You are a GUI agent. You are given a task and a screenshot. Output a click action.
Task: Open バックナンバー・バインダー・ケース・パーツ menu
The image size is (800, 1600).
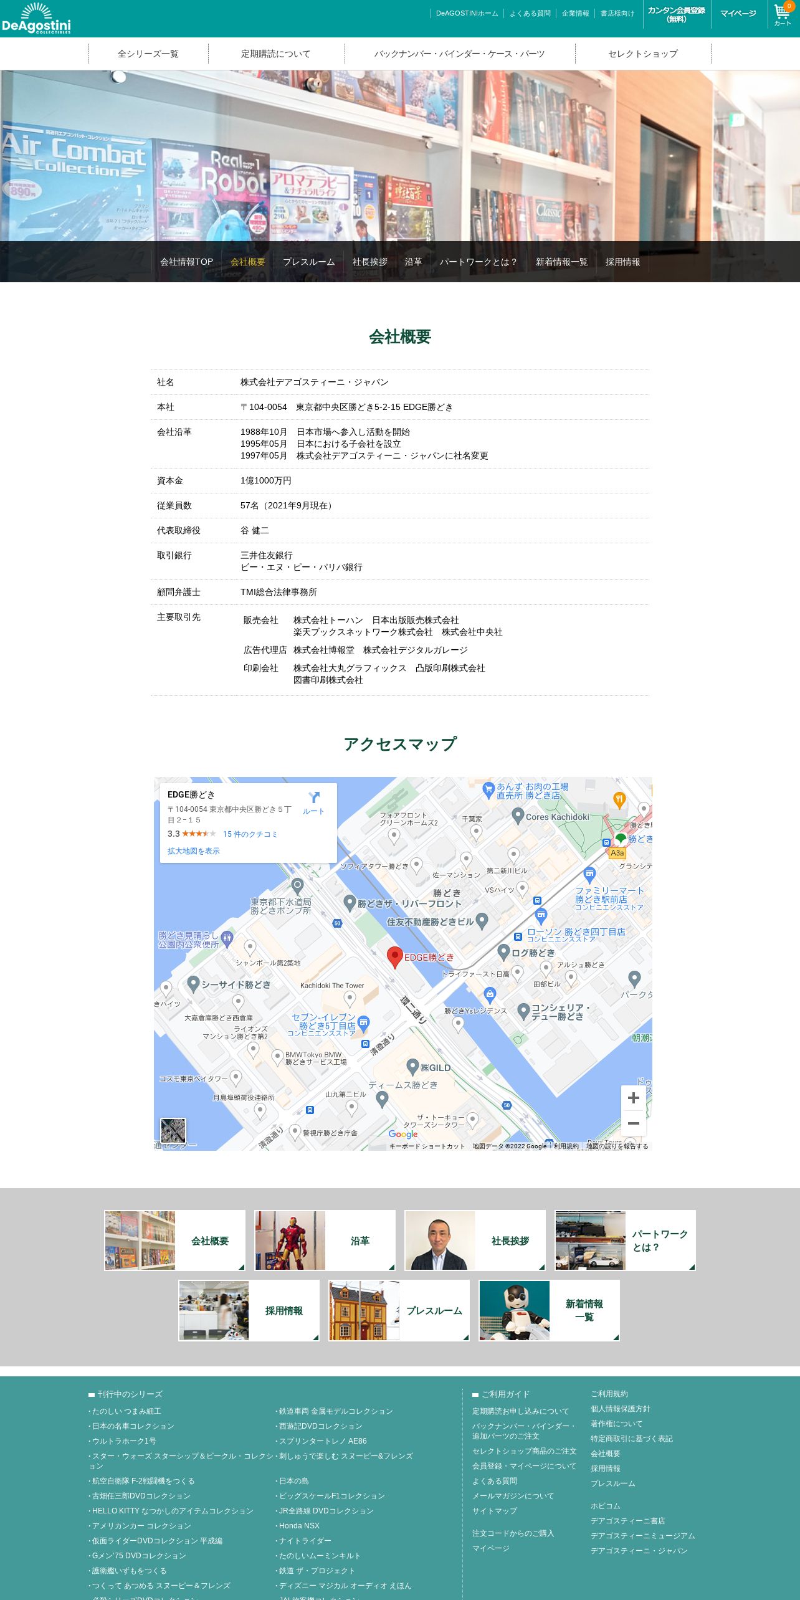(460, 54)
